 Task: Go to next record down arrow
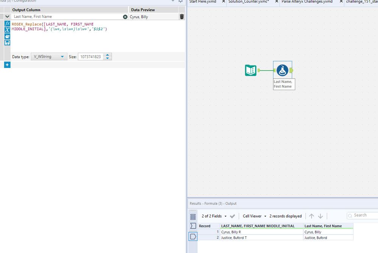coord(320,216)
